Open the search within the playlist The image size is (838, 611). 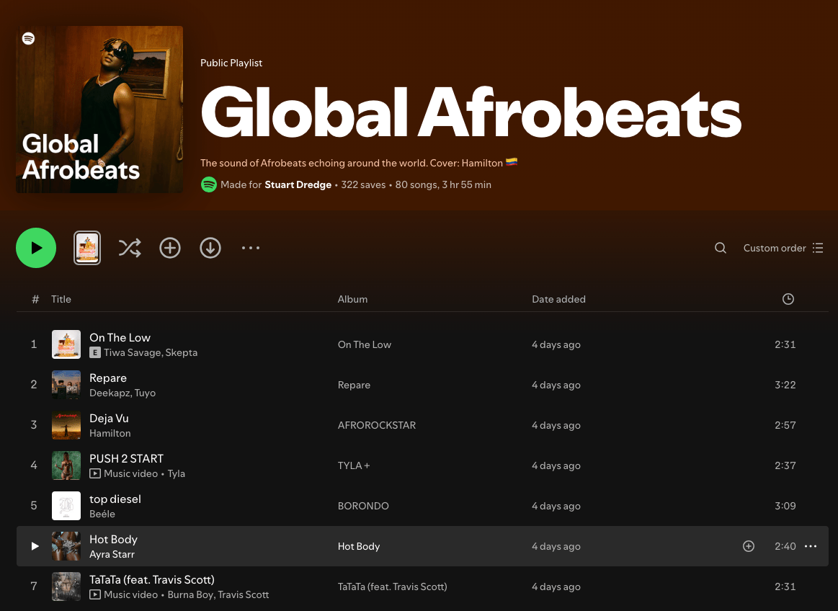coord(720,248)
